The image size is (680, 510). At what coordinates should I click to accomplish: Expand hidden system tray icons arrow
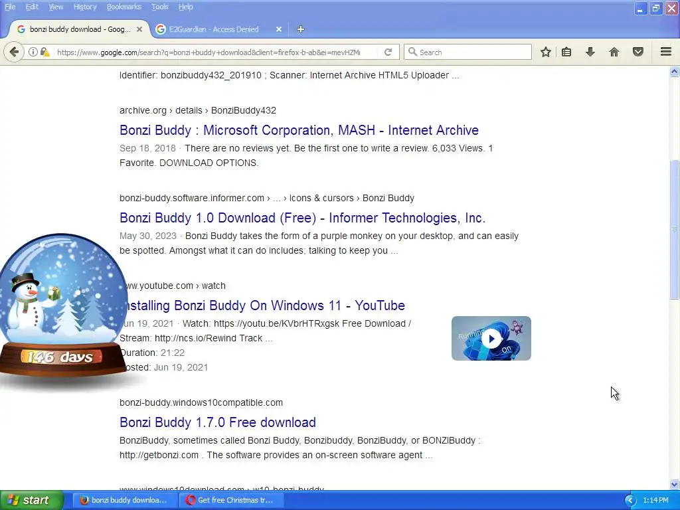tap(630, 500)
